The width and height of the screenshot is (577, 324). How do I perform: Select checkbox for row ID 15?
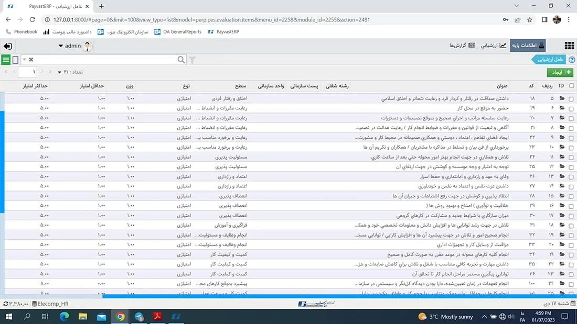[571, 196]
